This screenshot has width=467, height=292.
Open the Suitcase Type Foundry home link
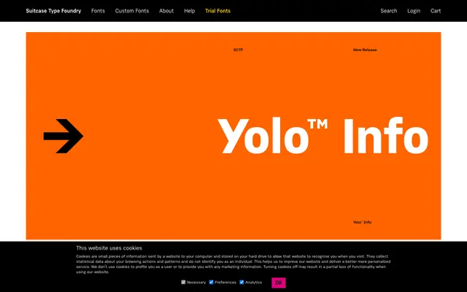point(53,11)
